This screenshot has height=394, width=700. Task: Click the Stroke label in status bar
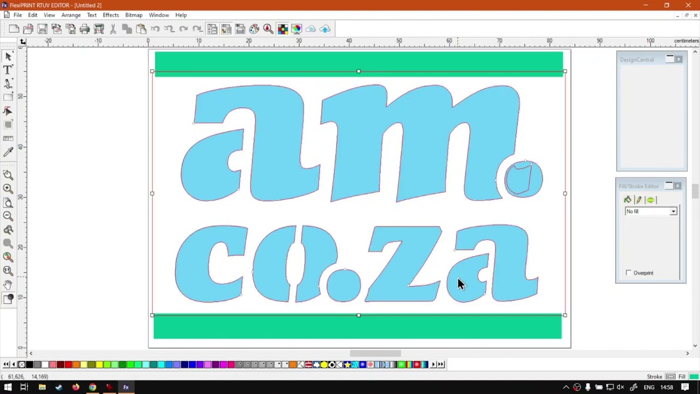coord(655,376)
